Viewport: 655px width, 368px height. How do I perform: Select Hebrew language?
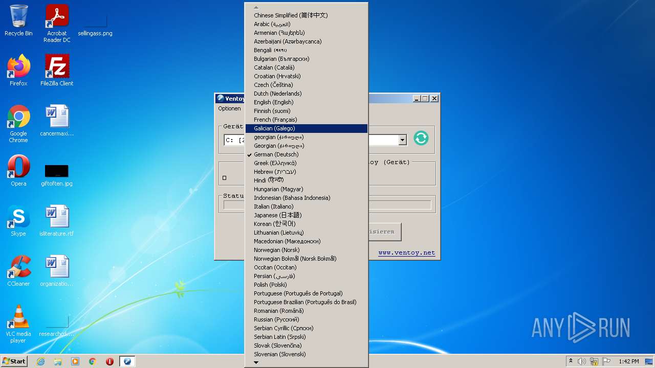point(307,172)
